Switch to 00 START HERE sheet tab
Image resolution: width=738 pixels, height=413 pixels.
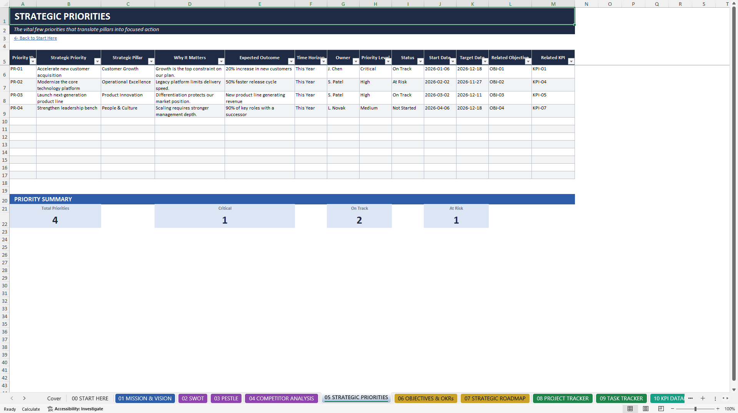pyautogui.click(x=90, y=398)
